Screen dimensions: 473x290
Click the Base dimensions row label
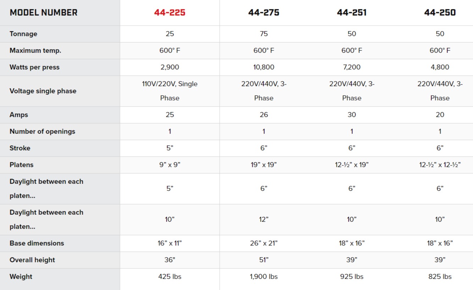[37, 244]
